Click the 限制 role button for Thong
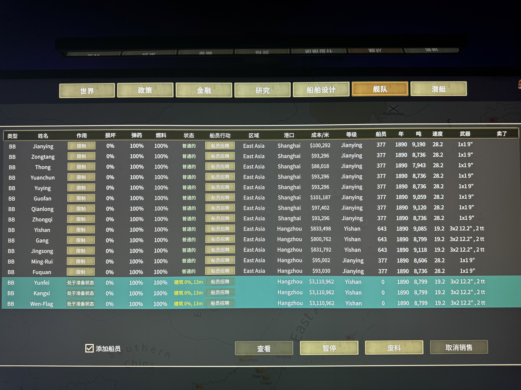 (x=81, y=167)
